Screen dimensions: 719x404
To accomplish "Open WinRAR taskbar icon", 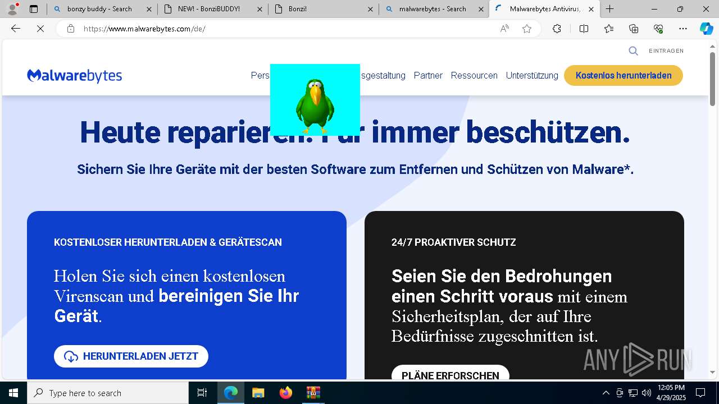I will click(313, 393).
